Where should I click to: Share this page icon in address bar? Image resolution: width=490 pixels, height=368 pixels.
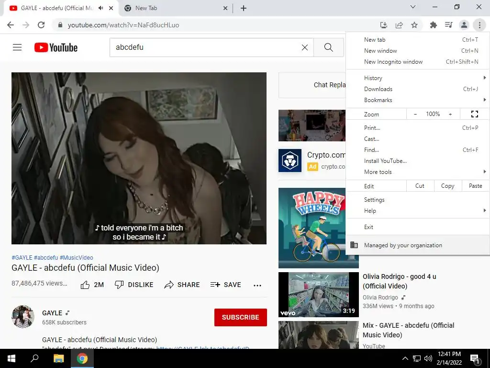click(x=399, y=25)
